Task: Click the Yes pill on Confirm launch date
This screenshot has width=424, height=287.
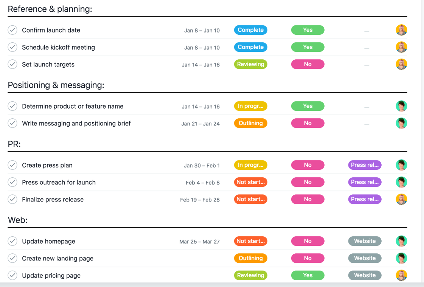Action: pyautogui.click(x=308, y=30)
